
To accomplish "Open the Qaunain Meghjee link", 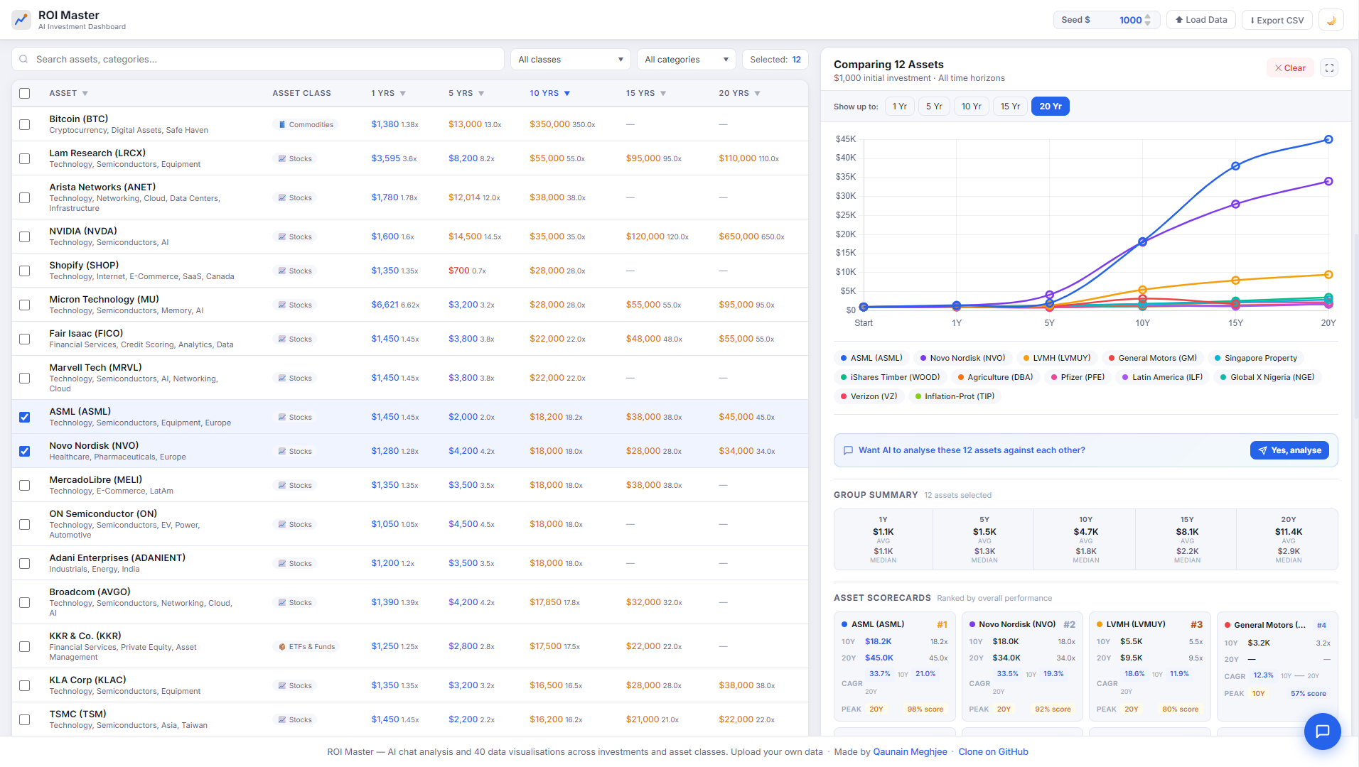I will (910, 752).
